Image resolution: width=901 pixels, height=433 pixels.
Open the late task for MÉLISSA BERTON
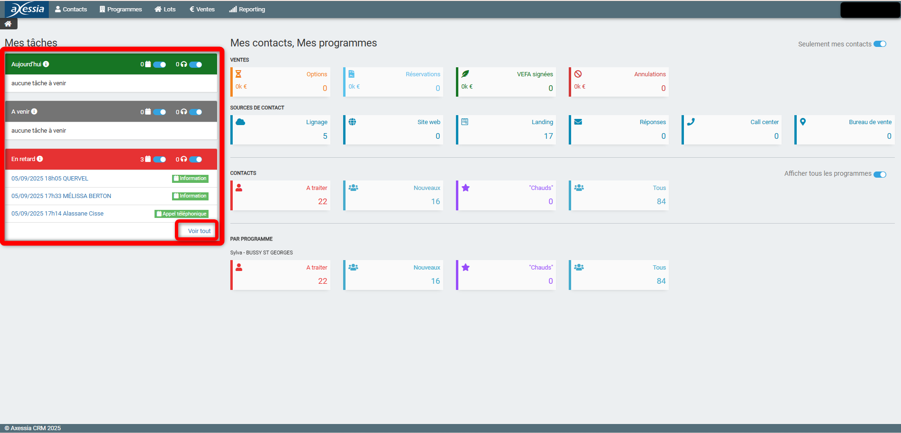[x=61, y=196]
